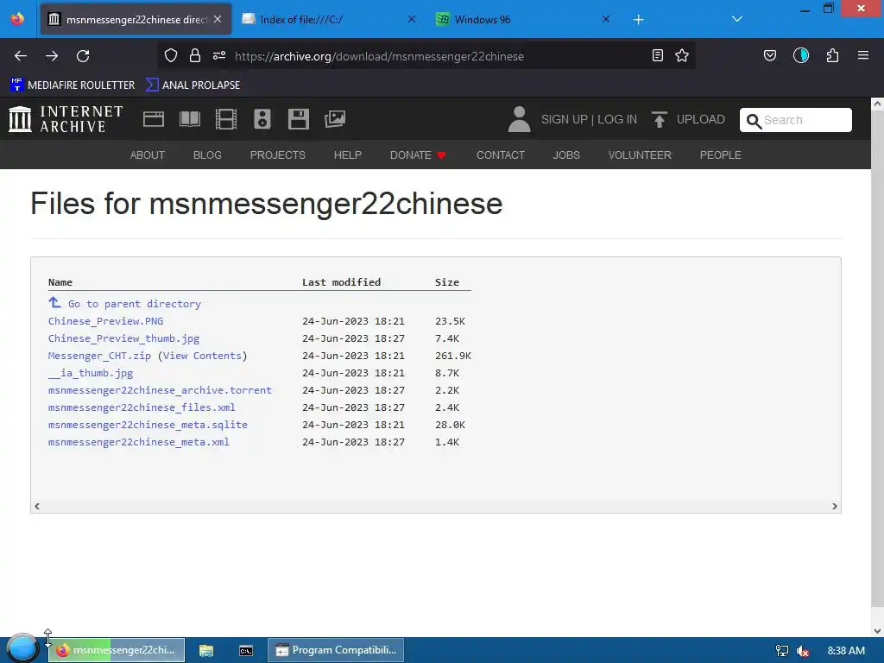Click Go to parent directory

[x=124, y=303]
